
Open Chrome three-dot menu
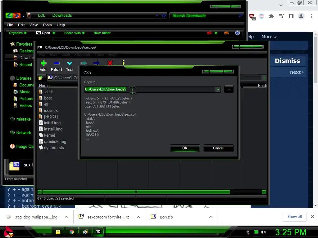pyautogui.click(x=311, y=16)
